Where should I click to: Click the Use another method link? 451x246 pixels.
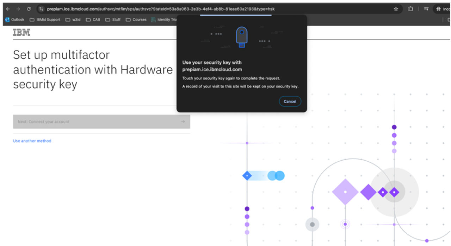[32, 141]
